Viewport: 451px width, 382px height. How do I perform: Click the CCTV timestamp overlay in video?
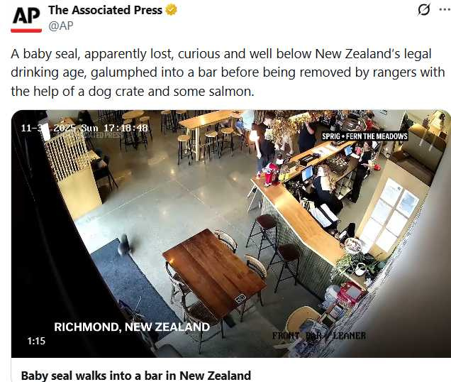pos(84,128)
